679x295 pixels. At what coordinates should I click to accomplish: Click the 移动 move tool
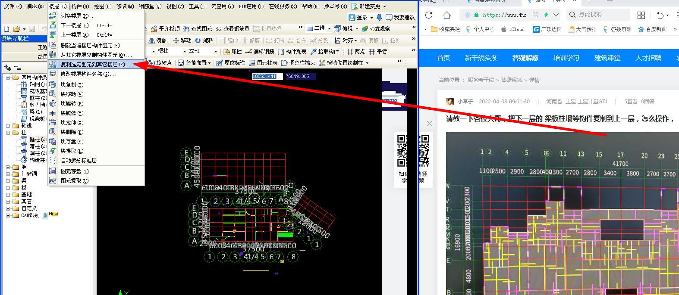[x=182, y=40]
